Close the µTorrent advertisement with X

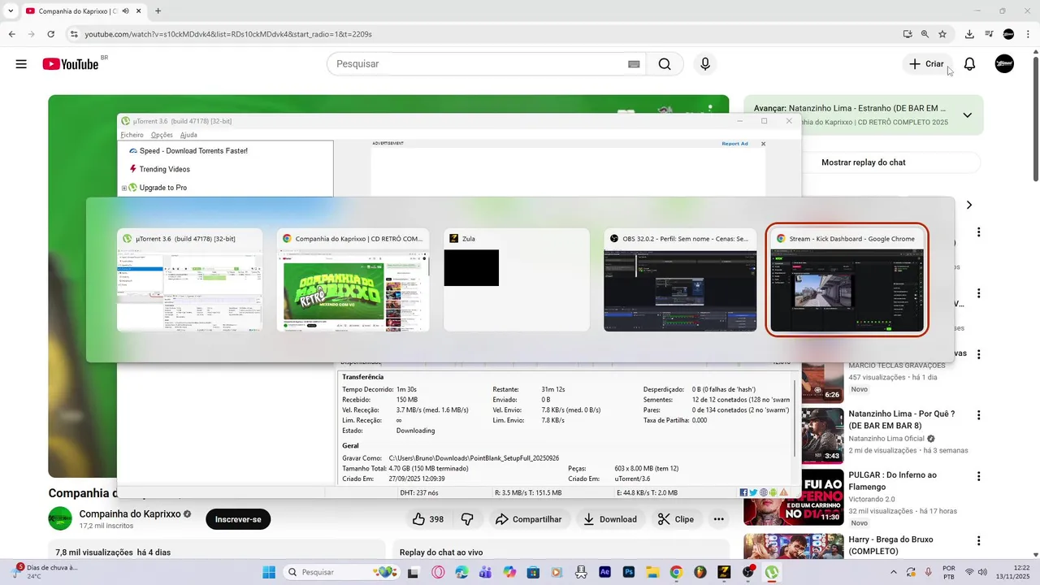pyautogui.click(x=763, y=144)
